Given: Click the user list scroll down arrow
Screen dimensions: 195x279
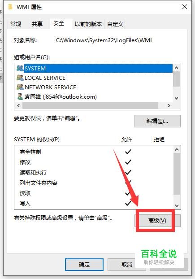Looking at the screenshot, I should coord(176,98).
